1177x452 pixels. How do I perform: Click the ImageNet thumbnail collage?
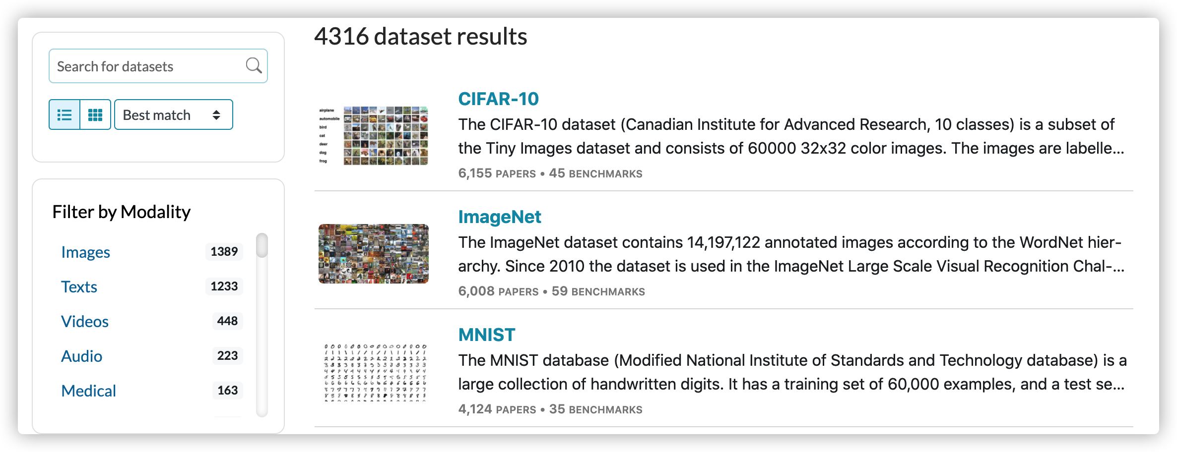click(x=373, y=254)
